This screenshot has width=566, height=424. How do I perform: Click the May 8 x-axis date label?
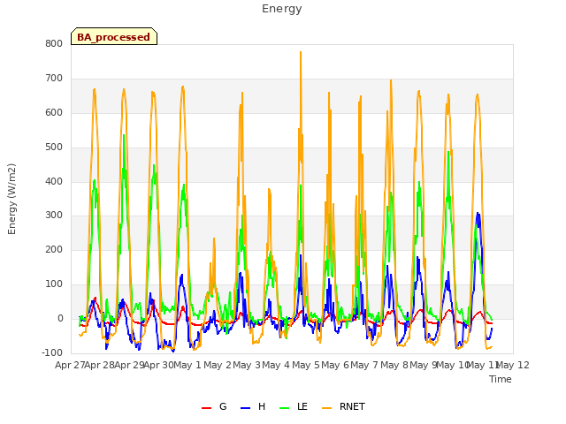coord(394,365)
